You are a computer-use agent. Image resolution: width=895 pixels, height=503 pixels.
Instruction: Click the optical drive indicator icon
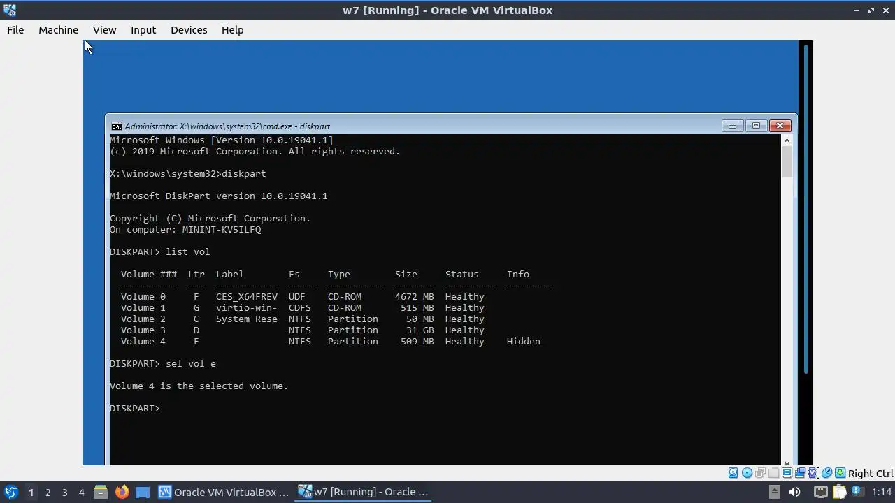coord(747,473)
